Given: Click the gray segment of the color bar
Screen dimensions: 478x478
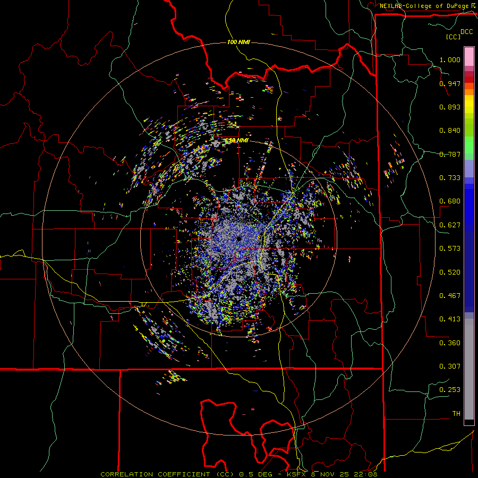Looking at the screenshot, I should (x=469, y=369).
